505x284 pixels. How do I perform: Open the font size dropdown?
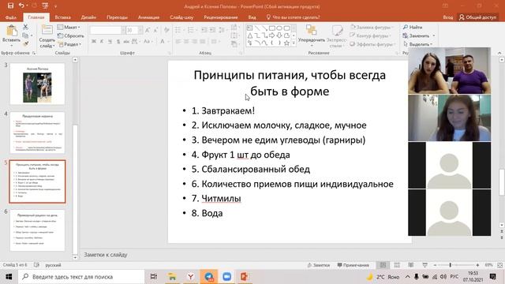(140, 30)
